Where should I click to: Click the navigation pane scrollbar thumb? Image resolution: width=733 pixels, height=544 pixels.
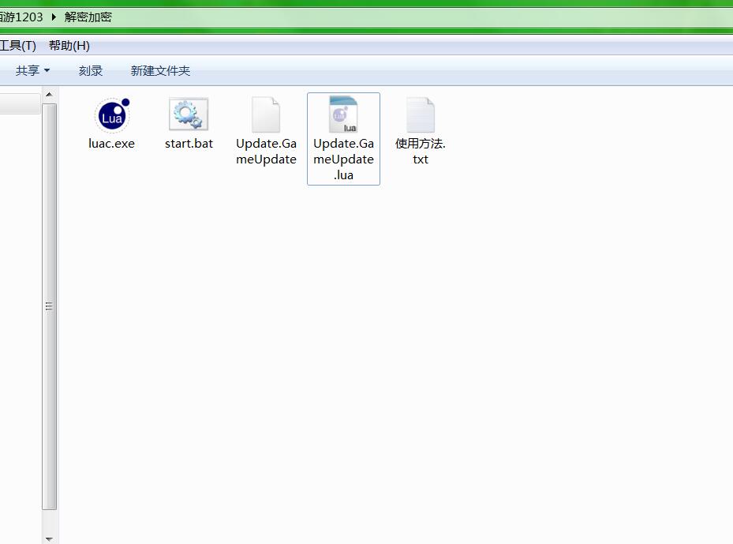click(x=49, y=306)
